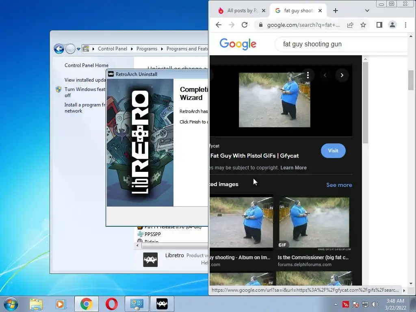Open Control Panel Home link
The width and height of the screenshot is (416, 312).
pos(87,65)
